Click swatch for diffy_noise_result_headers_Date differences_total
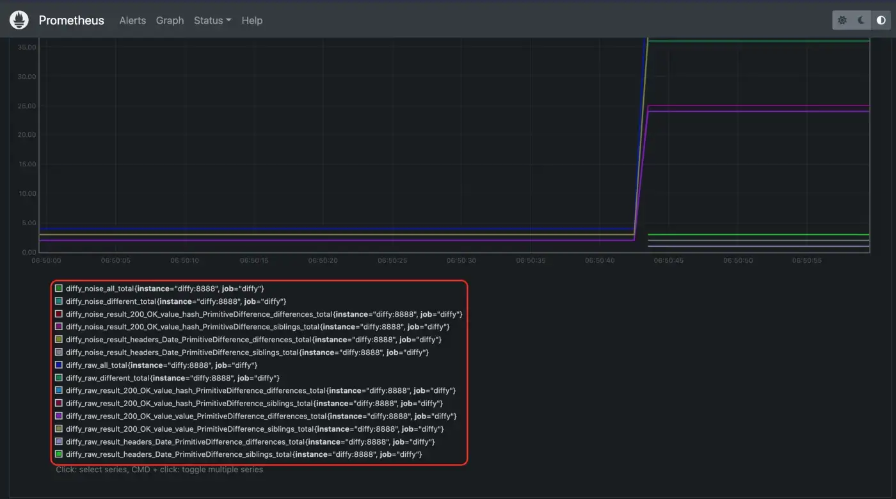The image size is (896, 499). [x=59, y=340]
